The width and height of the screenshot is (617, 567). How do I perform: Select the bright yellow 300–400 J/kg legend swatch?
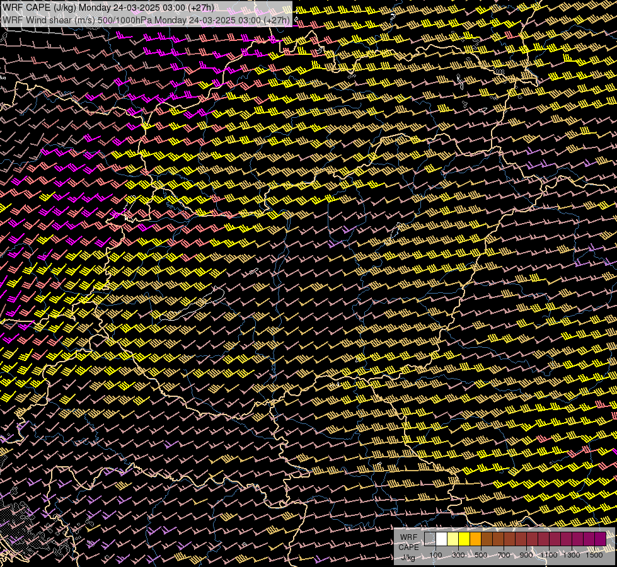pyautogui.click(x=464, y=539)
